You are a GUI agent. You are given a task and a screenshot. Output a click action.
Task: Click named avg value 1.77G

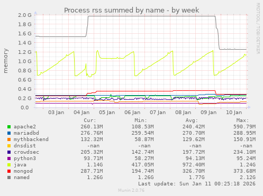(197, 178)
